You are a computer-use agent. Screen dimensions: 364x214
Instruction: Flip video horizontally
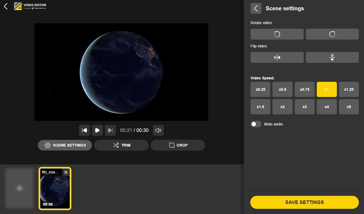[277, 57]
